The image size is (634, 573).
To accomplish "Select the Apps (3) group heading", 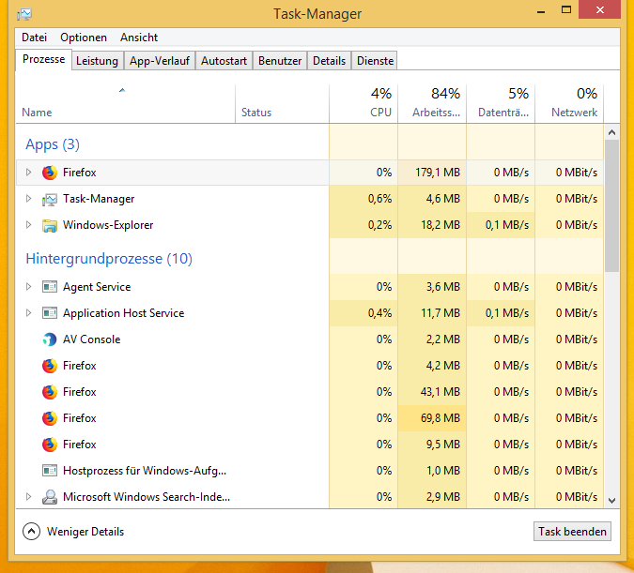I will pos(53,144).
